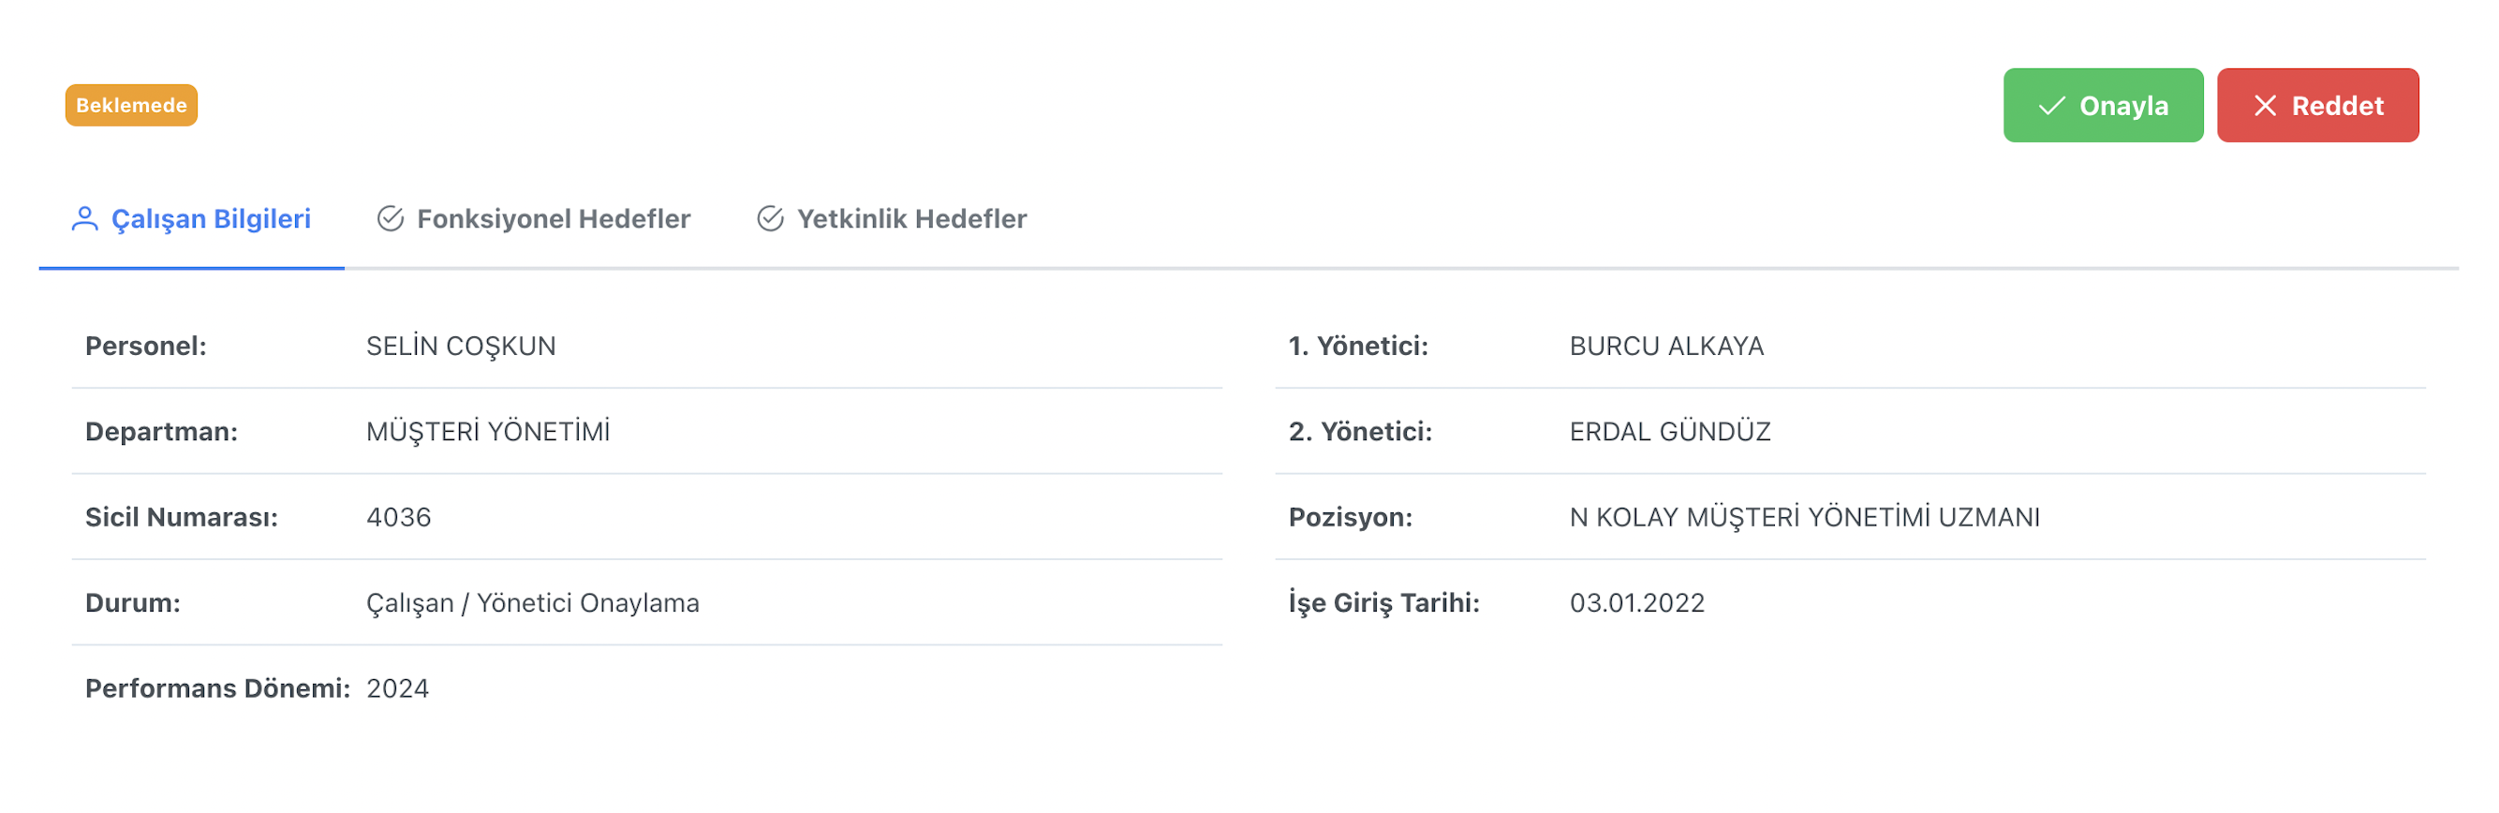Click the Sicil Numarası value 4036
The width and height of the screenshot is (2499, 813).
(x=399, y=518)
